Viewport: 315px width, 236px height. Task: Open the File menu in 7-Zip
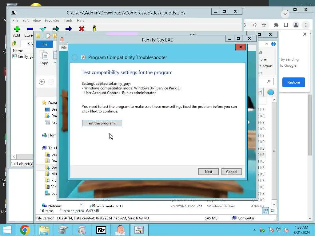point(15,21)
